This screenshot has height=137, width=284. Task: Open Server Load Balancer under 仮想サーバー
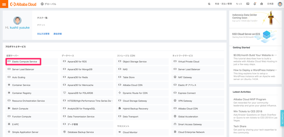coord(32,69)
